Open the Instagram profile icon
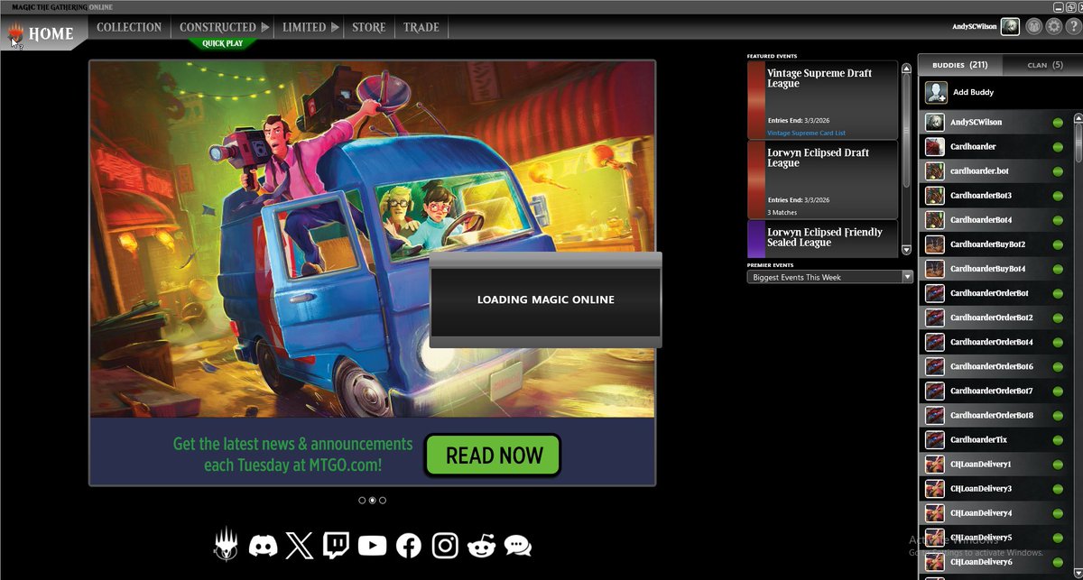The width and height of the screenshot is (1083, 580). tap(445, 545)
